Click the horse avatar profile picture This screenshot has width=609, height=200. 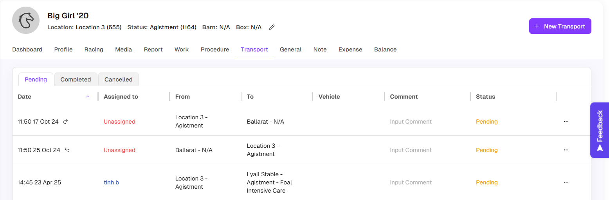point(26,20)
